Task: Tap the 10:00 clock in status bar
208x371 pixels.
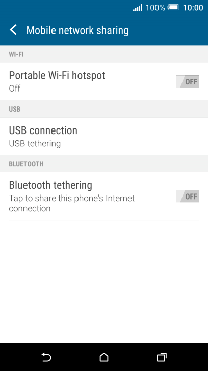Action: [x=193, y=8]
